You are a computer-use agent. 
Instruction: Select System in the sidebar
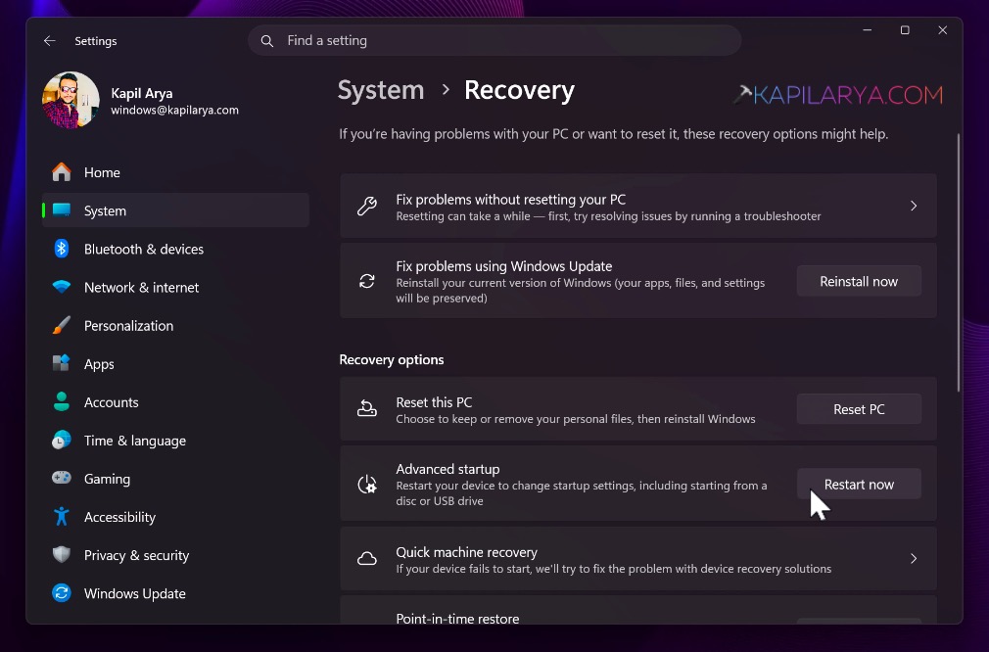(175, 210)
